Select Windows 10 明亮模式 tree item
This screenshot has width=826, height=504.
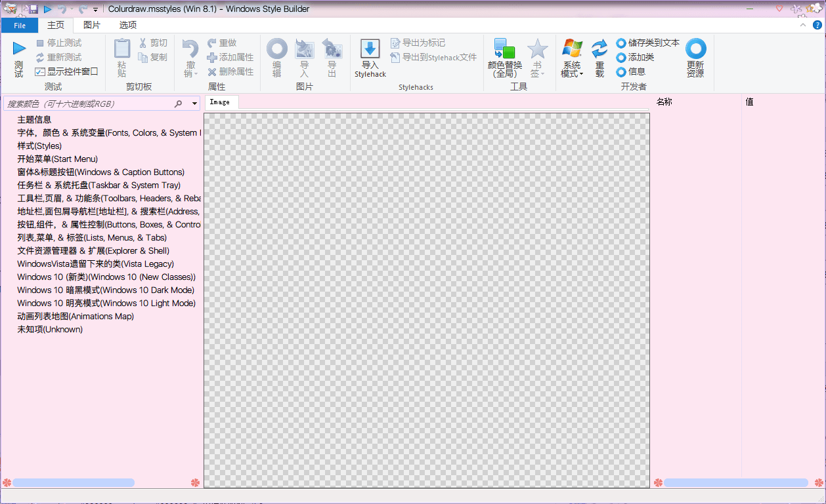tap(106, 303)
